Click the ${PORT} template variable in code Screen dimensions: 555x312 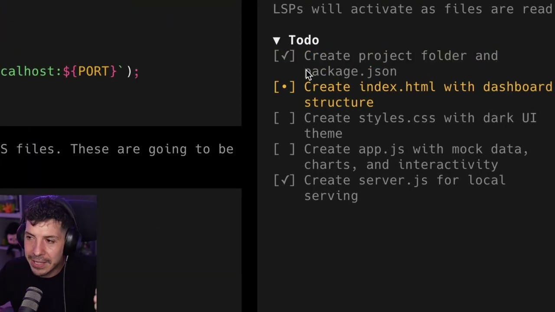pos(90,71)
